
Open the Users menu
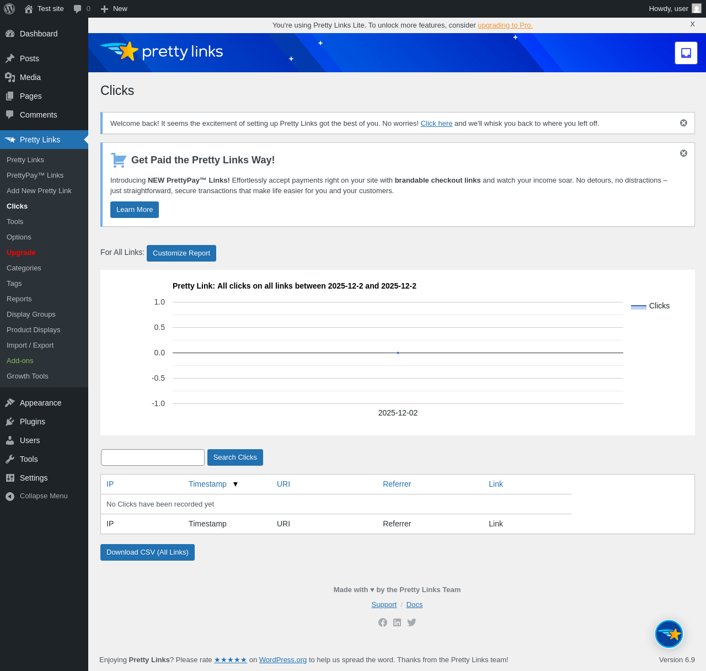pyautogui.click(x=44, y=440)
